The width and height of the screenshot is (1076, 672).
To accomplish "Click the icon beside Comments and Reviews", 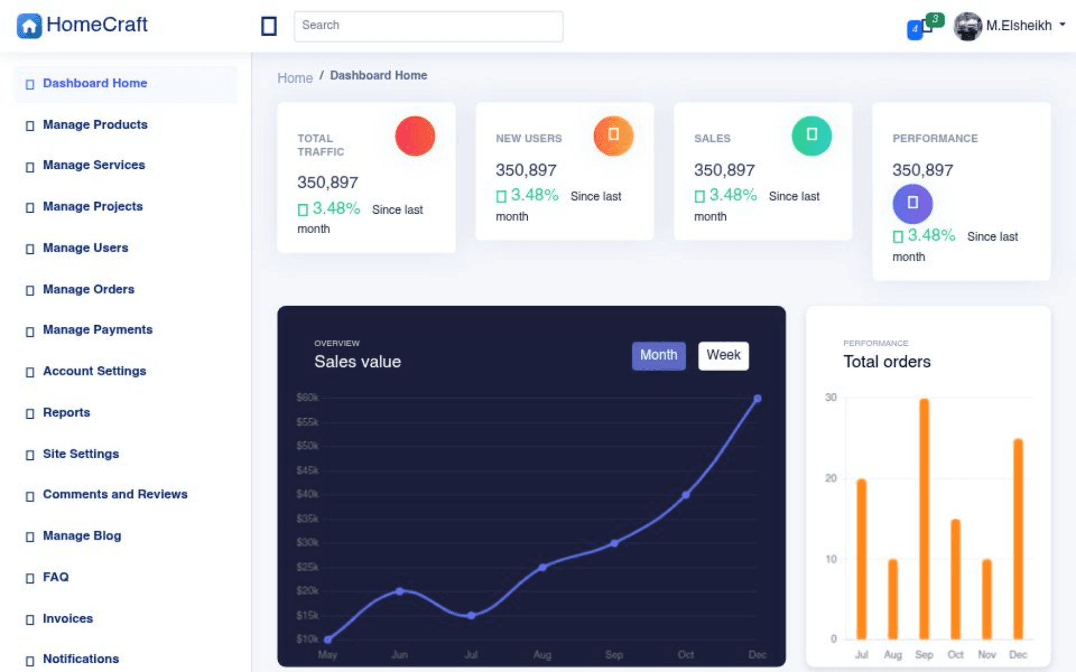I will (x=30, y=496).
